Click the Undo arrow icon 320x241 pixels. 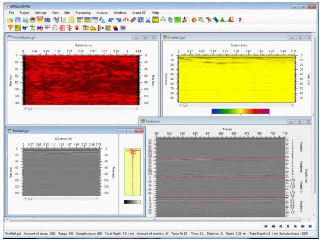[111, 20]
